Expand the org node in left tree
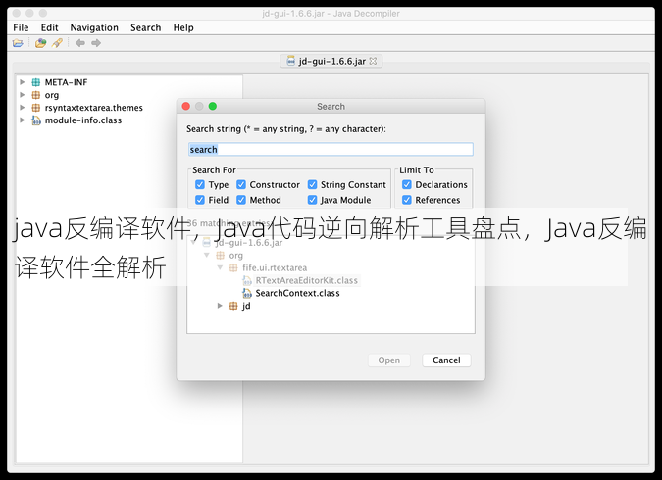Image resolution: width=662 pixels, height=480 pixels. [23, 95]
